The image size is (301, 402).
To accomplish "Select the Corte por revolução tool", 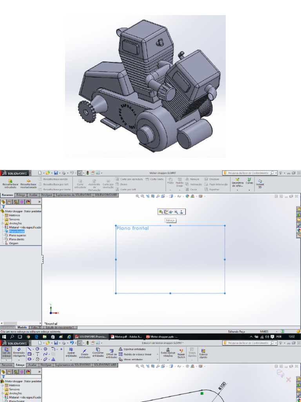I will click(x=108, y=184).
